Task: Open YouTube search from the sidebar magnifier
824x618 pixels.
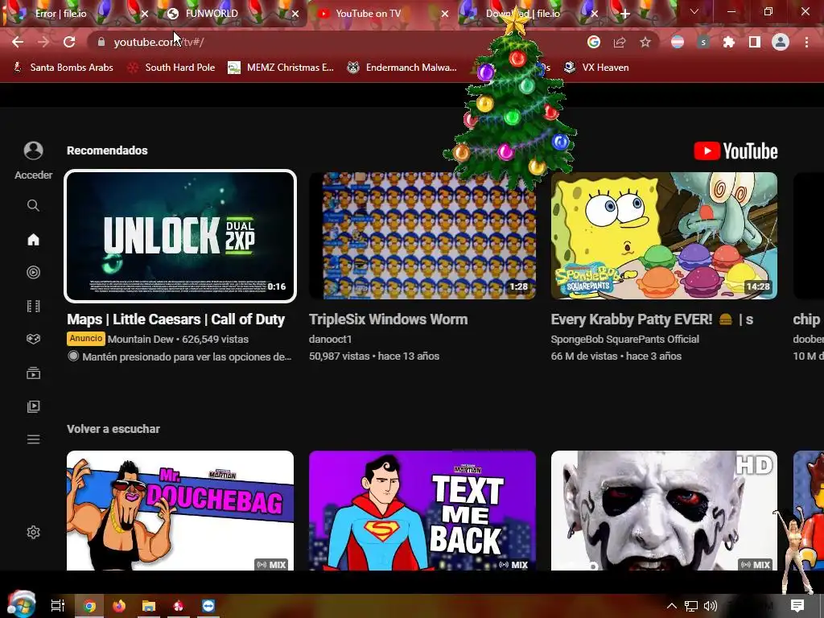Action: click(33, 205)
